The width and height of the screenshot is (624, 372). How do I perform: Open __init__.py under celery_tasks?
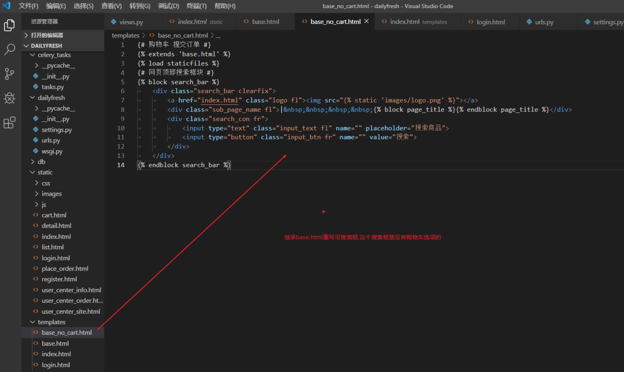[x=63, y=76]
